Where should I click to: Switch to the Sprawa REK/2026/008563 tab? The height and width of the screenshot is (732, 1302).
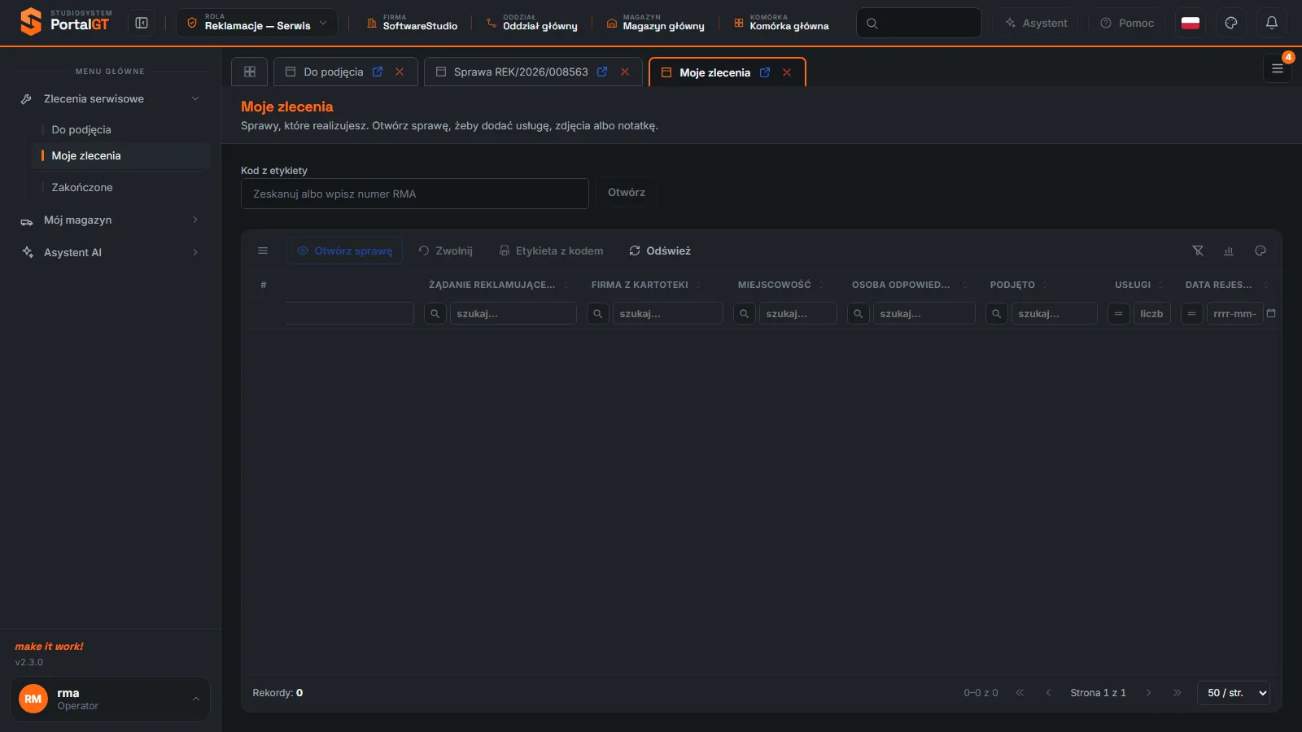(x=521, y=72)
